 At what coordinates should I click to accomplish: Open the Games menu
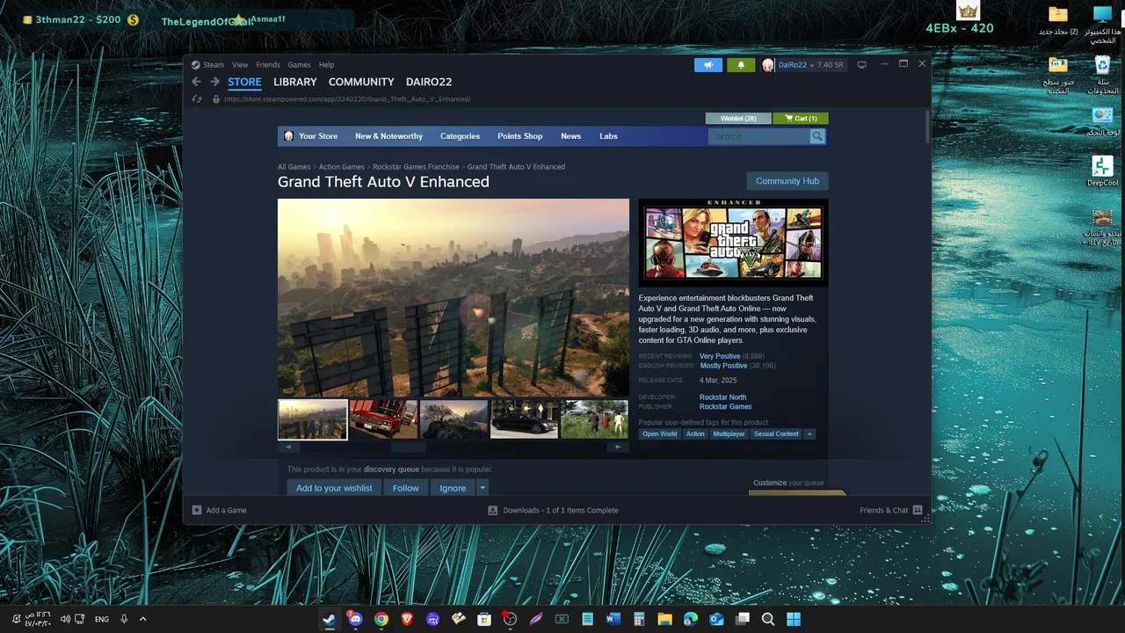click(x=300, y=65)
